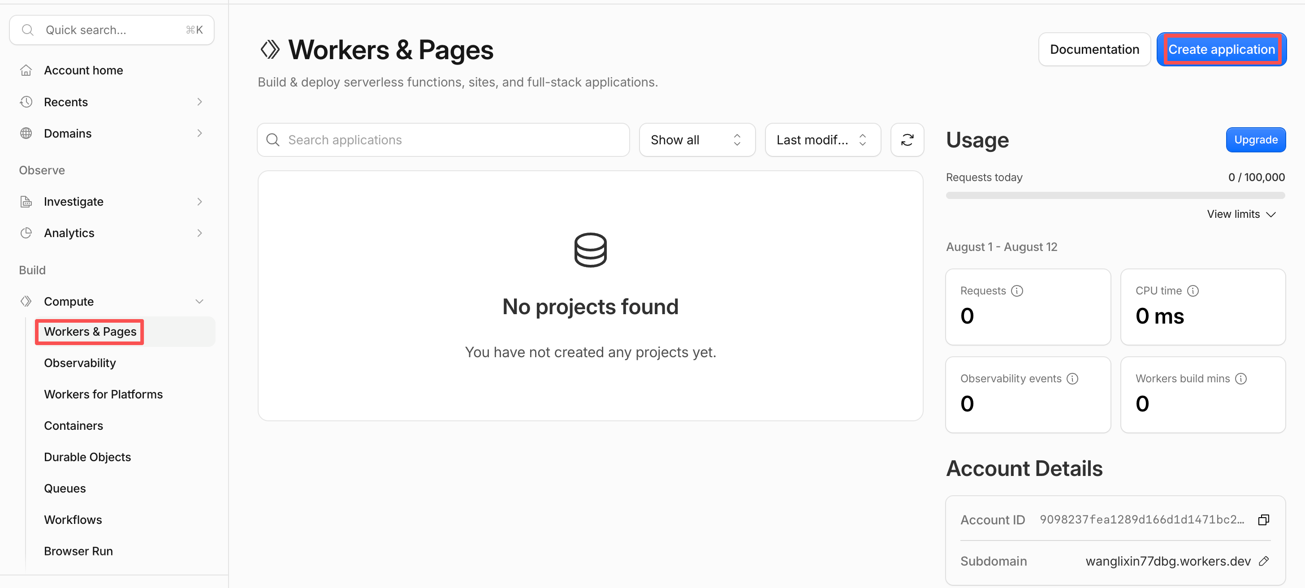Click the Analytics pie chart icon

point(26,233)
